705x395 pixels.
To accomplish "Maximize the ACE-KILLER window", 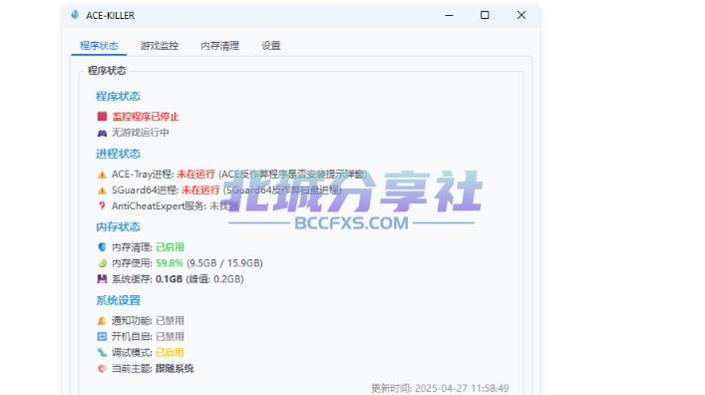I will pos(485,15).
